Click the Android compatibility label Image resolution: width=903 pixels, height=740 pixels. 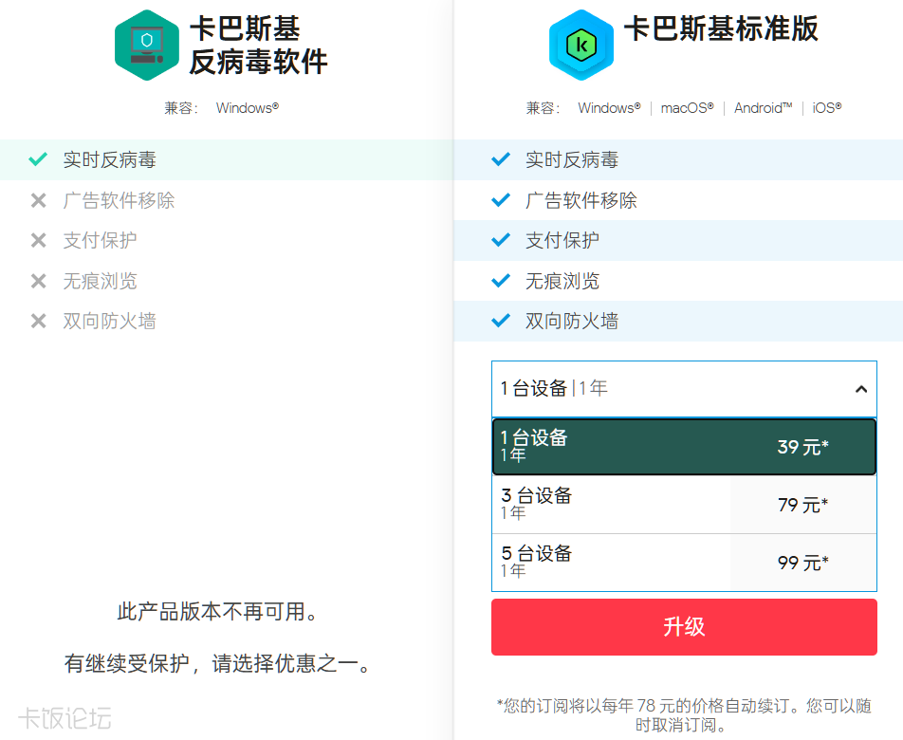tap(763, 108)
